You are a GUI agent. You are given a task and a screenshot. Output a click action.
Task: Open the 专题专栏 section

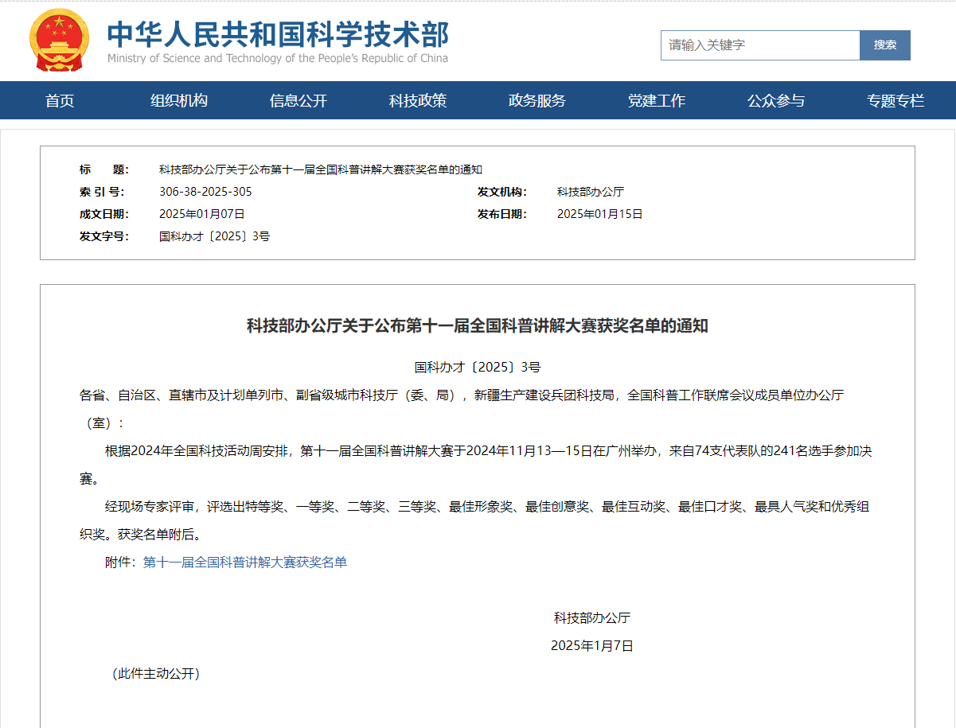coord(896,101)
